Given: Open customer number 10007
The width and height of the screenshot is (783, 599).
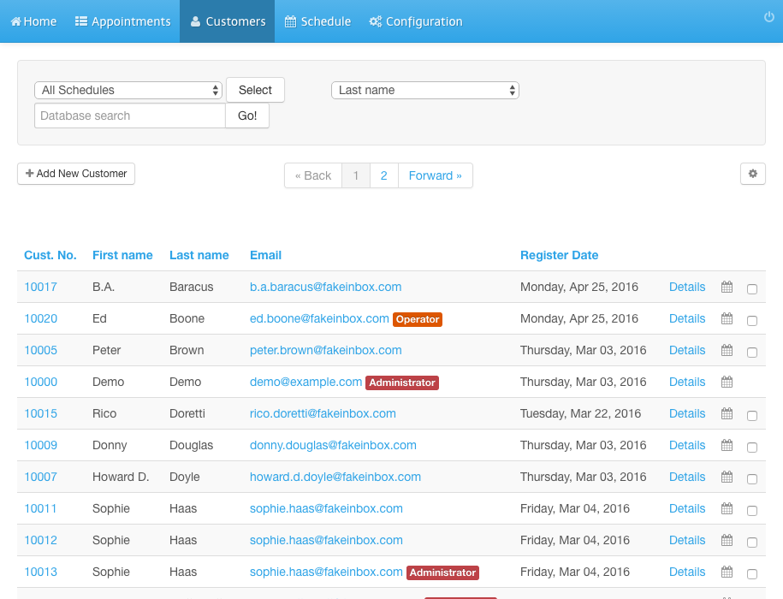Looking at the screenshot, I should (x=41, y=477).
